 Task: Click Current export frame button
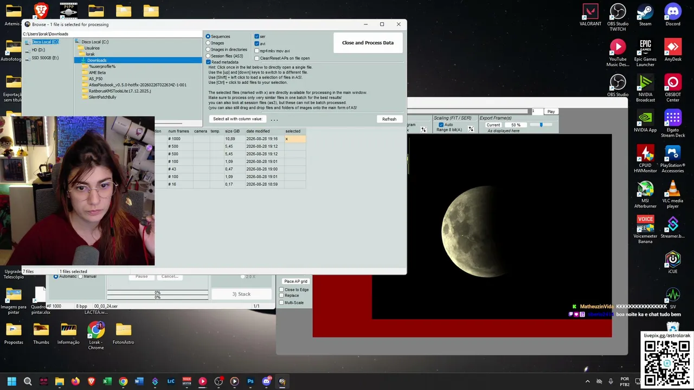[x=493, y=125]
